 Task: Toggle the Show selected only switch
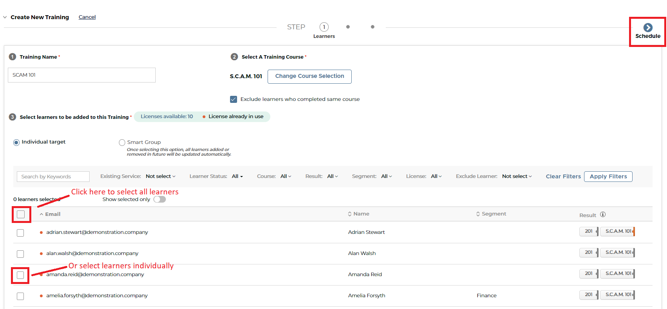coord(160,199)
